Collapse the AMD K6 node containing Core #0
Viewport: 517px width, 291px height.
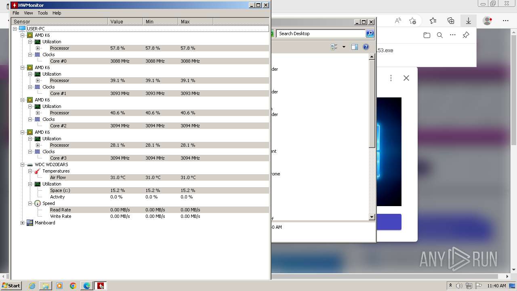point(23,35)
